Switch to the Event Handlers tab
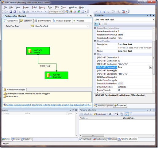The width and height of the screenshot is (158, 148). coord(43,21)
